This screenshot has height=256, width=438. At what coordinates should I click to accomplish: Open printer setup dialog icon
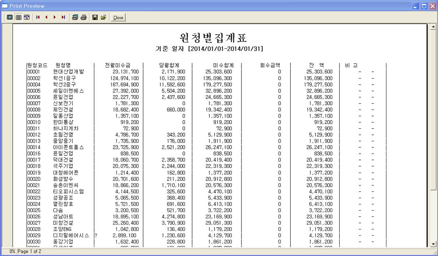pyautogui.click(x=75, y=17)
